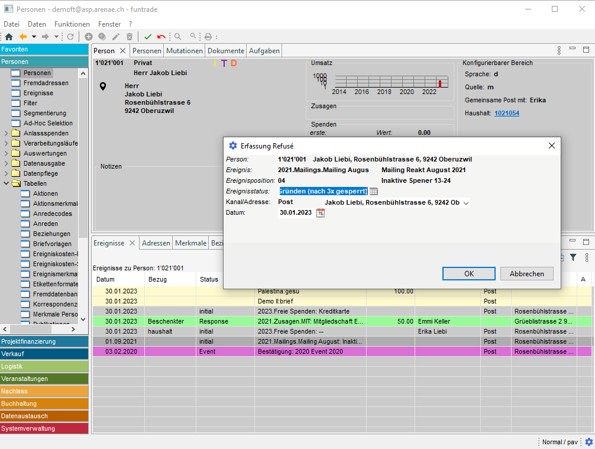595x449 pixels.
Task: Click the printer icon in the toolbar
Action: coord(208,37)
